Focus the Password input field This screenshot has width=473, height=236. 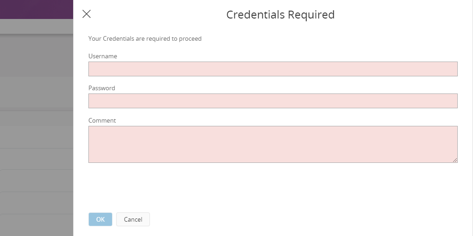pyautogui.click(x=273, y=101)
